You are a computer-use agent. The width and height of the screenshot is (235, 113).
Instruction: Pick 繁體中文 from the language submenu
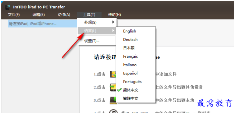(x=136, y=98)
